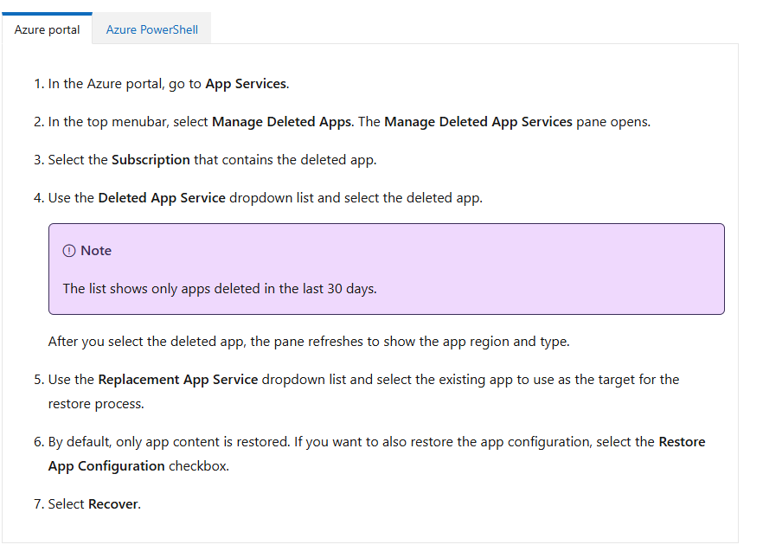Click 'restore process.' text in step 5
The width and height of the screenshot is (763, 551).
click(96, 403)
